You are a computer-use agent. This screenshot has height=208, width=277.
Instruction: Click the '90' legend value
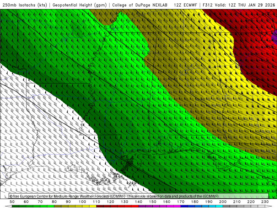pos(68,202)
